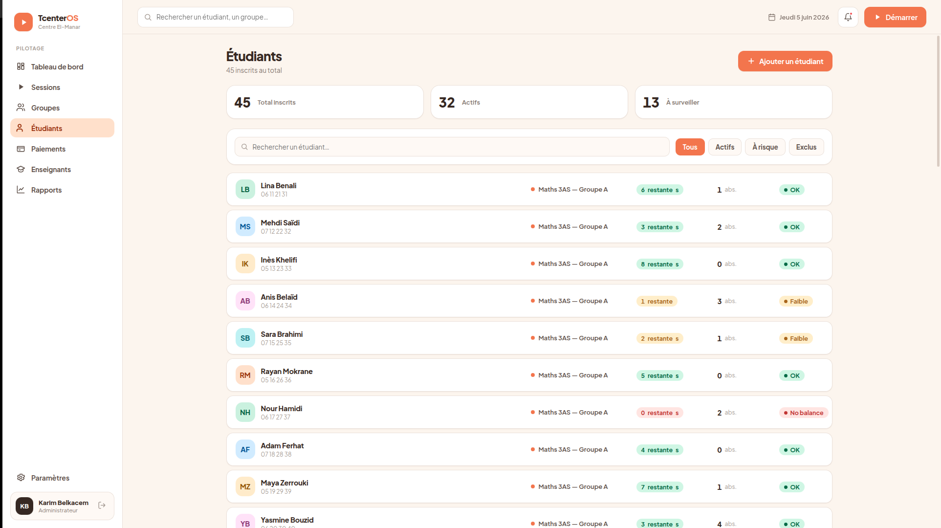Click the Faible badge for Anis Belaïd
The height and width of the screenshot is (528, 941).
[796, 301]
